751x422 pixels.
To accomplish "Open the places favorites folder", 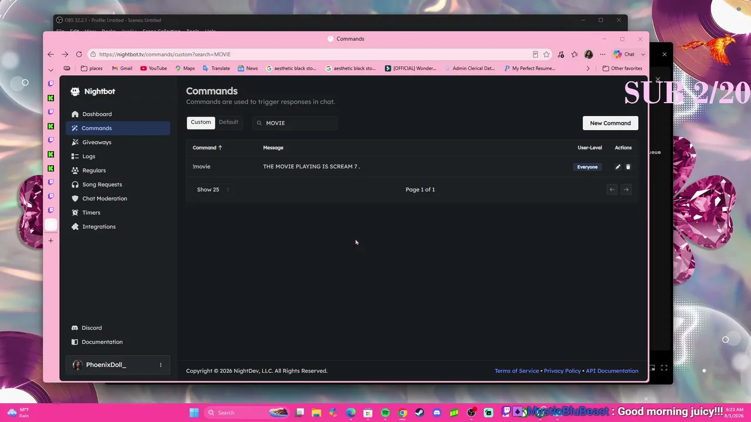I will (92, 69).
